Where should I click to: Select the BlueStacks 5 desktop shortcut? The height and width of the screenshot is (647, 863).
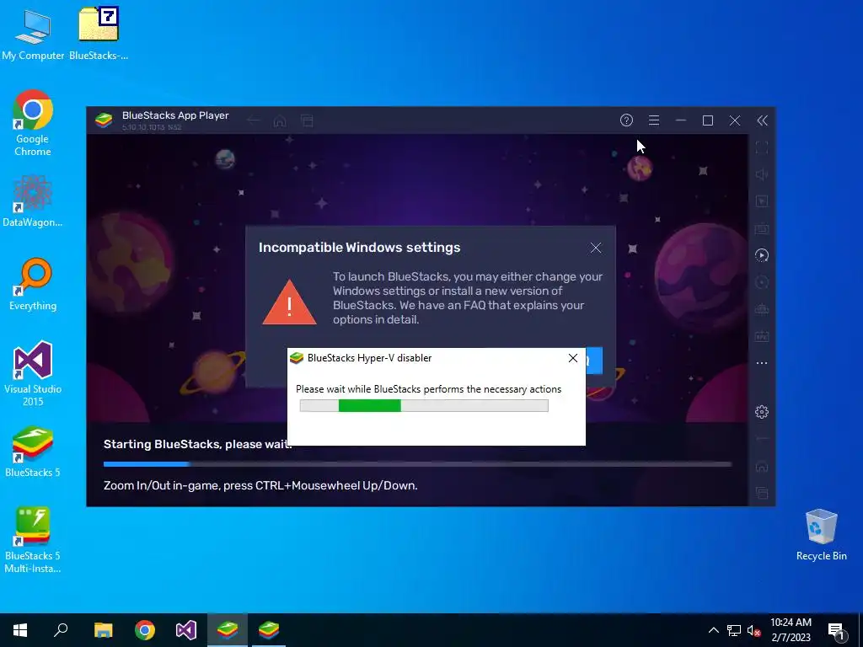pos(33,452)
